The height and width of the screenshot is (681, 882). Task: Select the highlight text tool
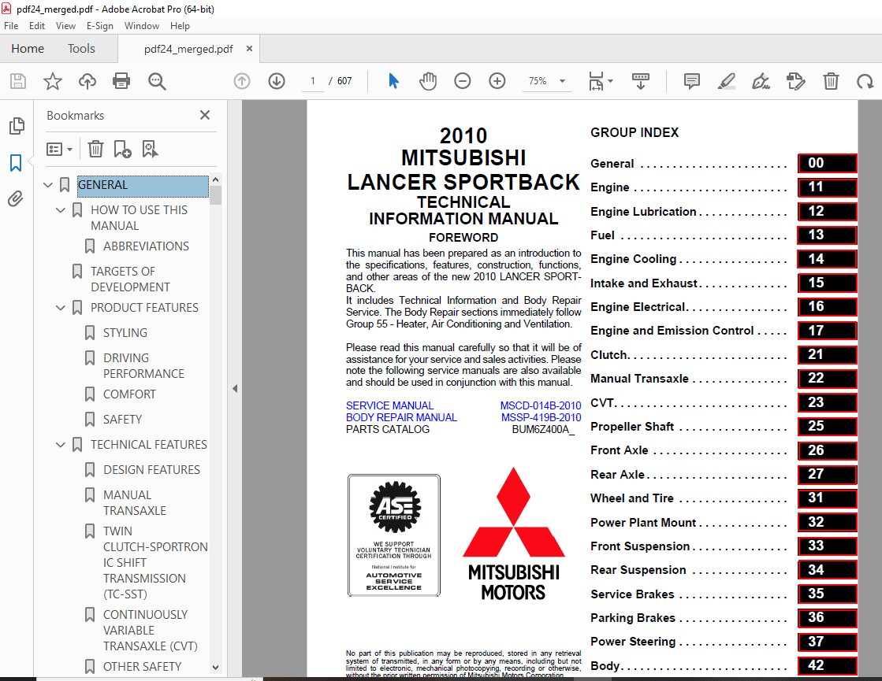click(x=726, y=81)
